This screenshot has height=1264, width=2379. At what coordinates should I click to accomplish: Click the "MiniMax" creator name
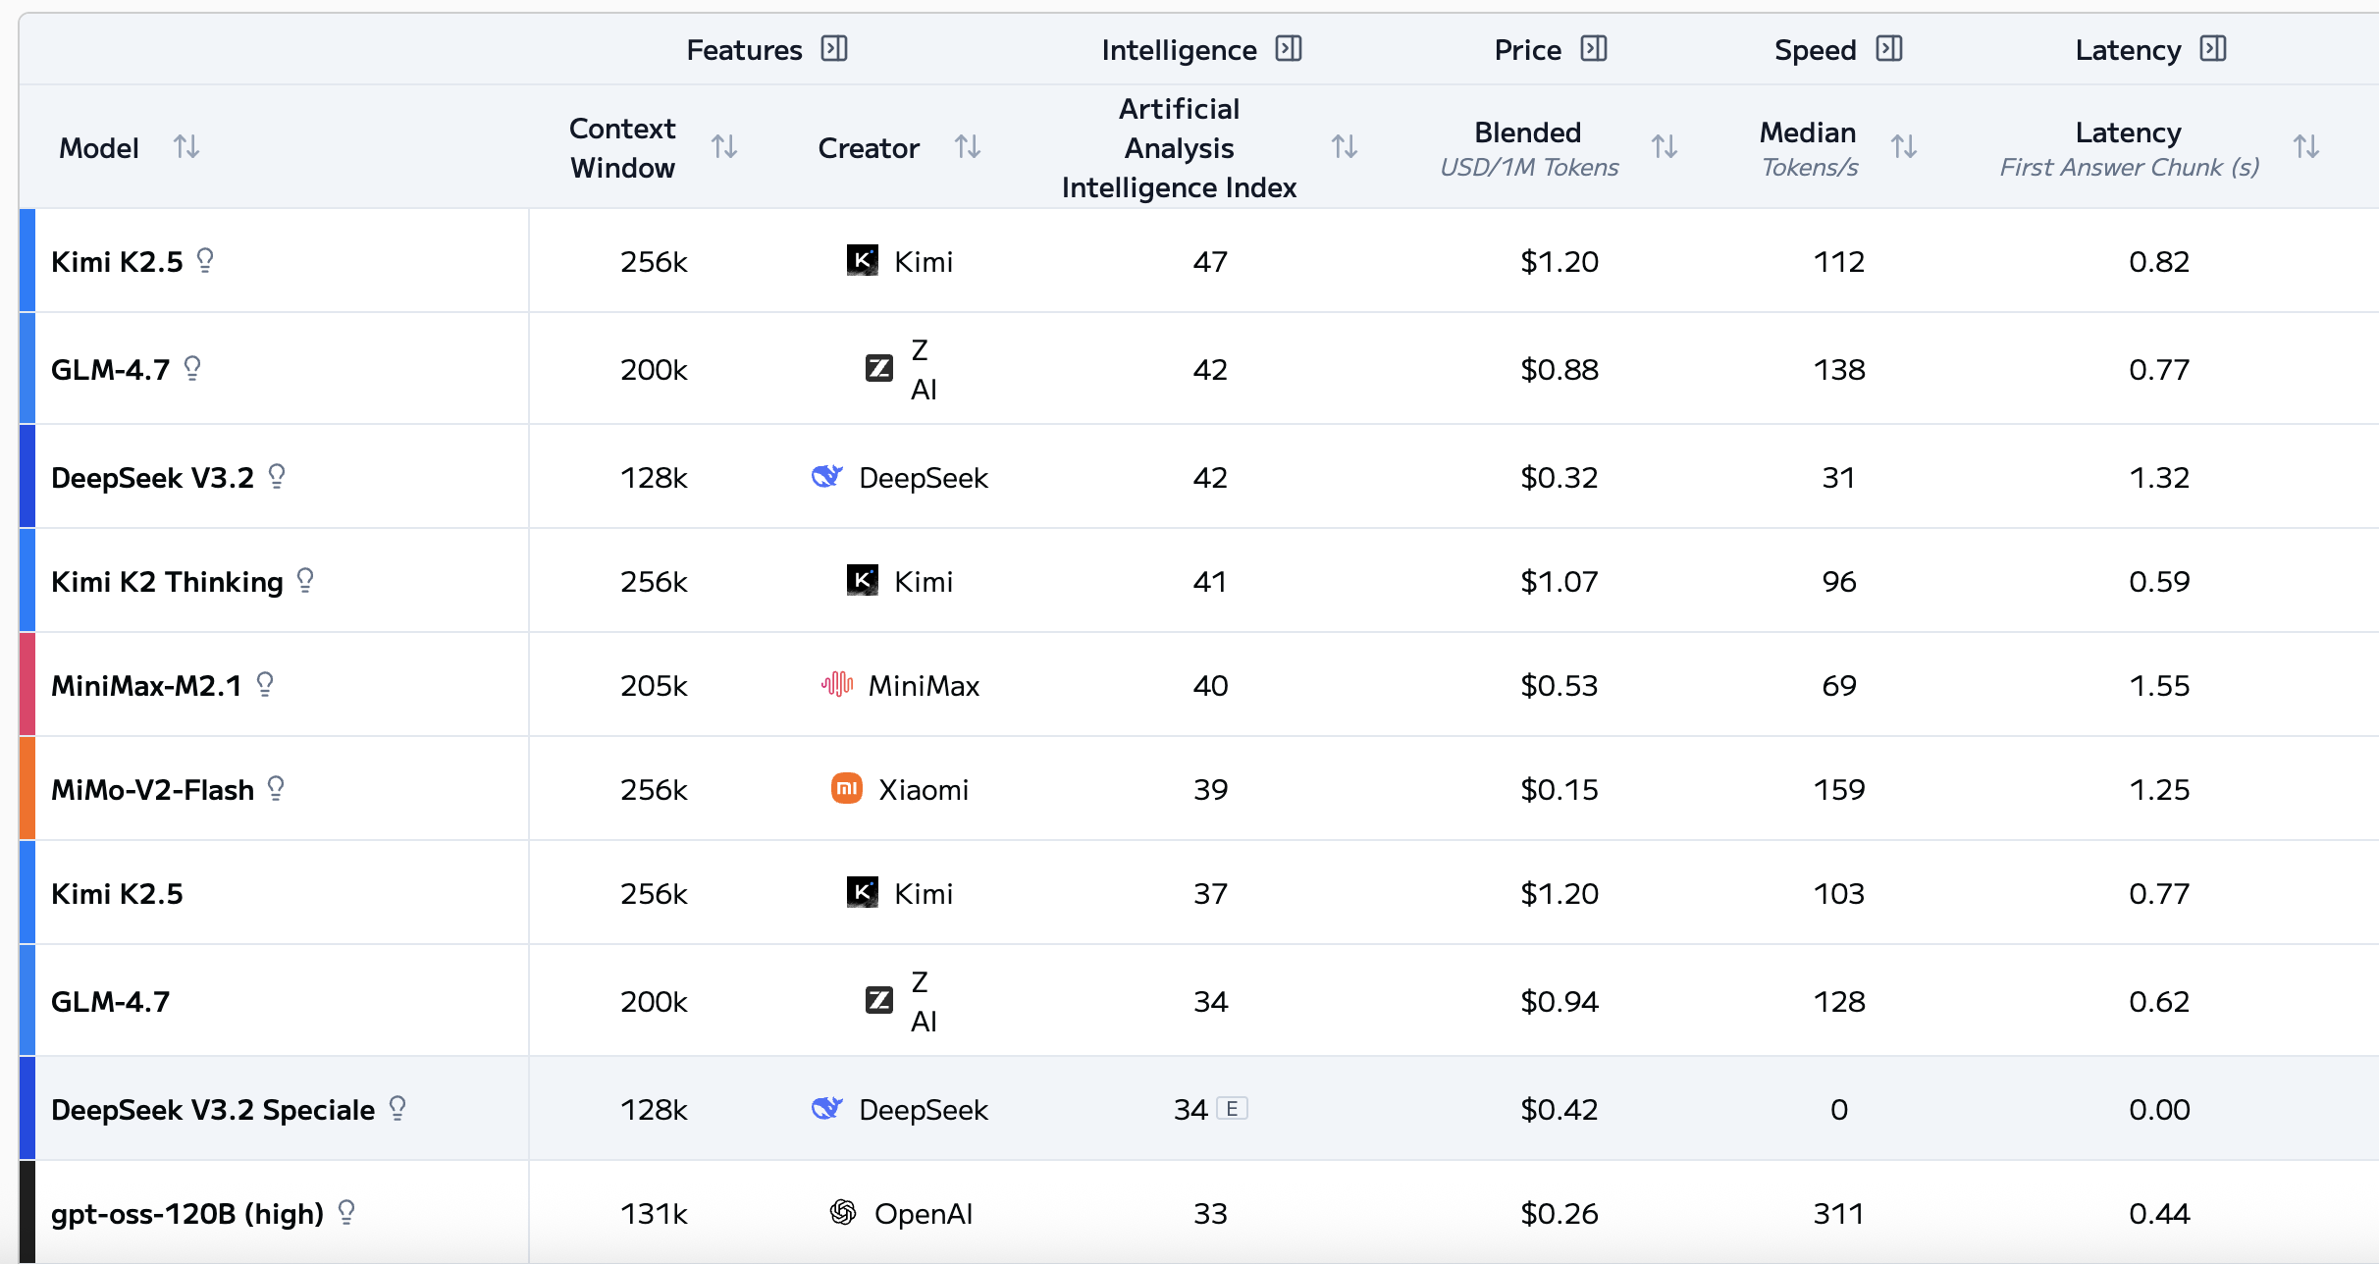924,686
